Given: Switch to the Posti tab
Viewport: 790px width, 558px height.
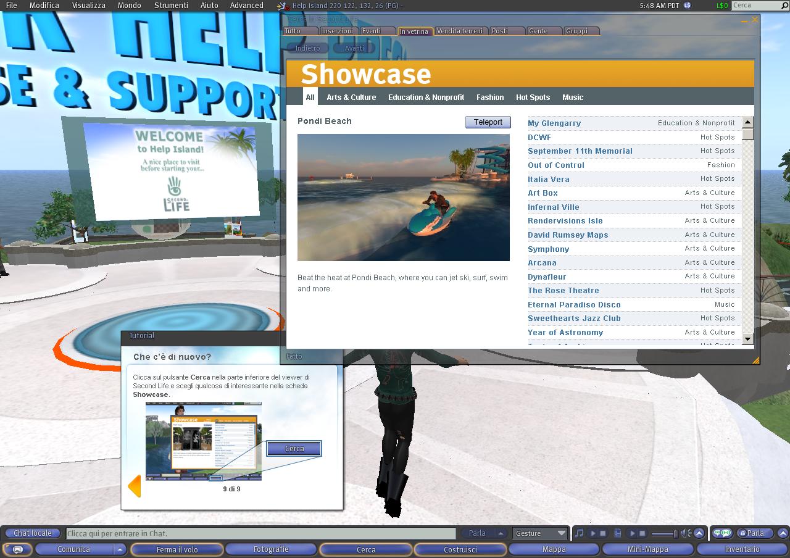Looking at the screenshot, I should click(507, 31).
